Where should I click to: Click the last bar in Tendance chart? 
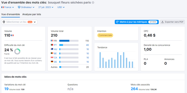132,65
